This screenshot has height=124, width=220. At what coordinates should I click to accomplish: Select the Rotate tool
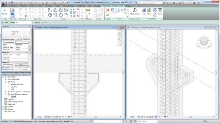point(60,15)
